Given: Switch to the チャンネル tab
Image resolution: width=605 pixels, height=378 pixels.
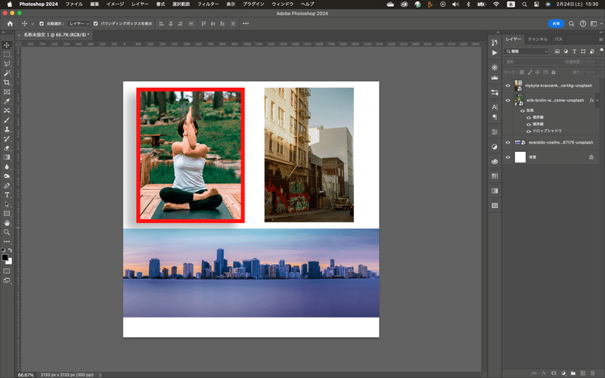Looking at the screenshot, I should (x=538, y=38).
